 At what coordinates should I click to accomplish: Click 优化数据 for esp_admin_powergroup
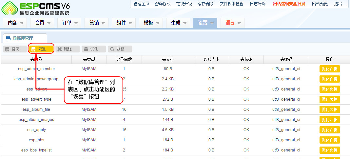(x=329, y=79)
